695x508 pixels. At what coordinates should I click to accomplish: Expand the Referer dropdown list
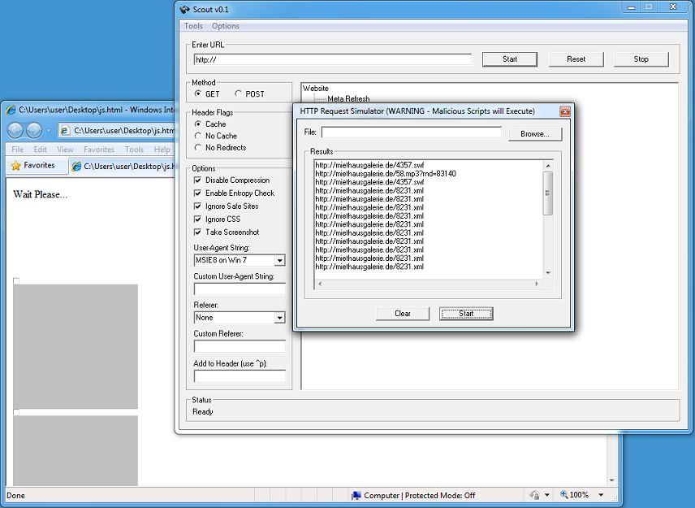click(x=279, y=318)
